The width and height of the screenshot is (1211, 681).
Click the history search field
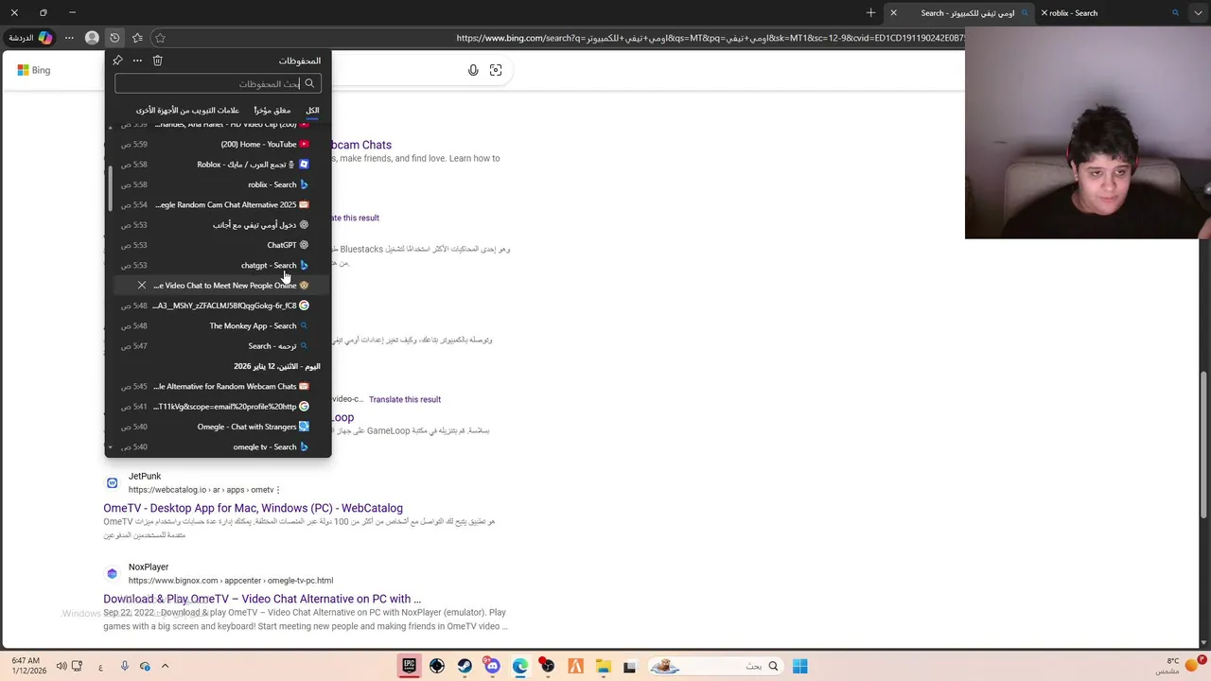[x=218, y=84]
